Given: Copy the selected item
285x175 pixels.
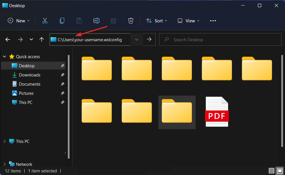Looking at the screenshot, I should point(62,20).
